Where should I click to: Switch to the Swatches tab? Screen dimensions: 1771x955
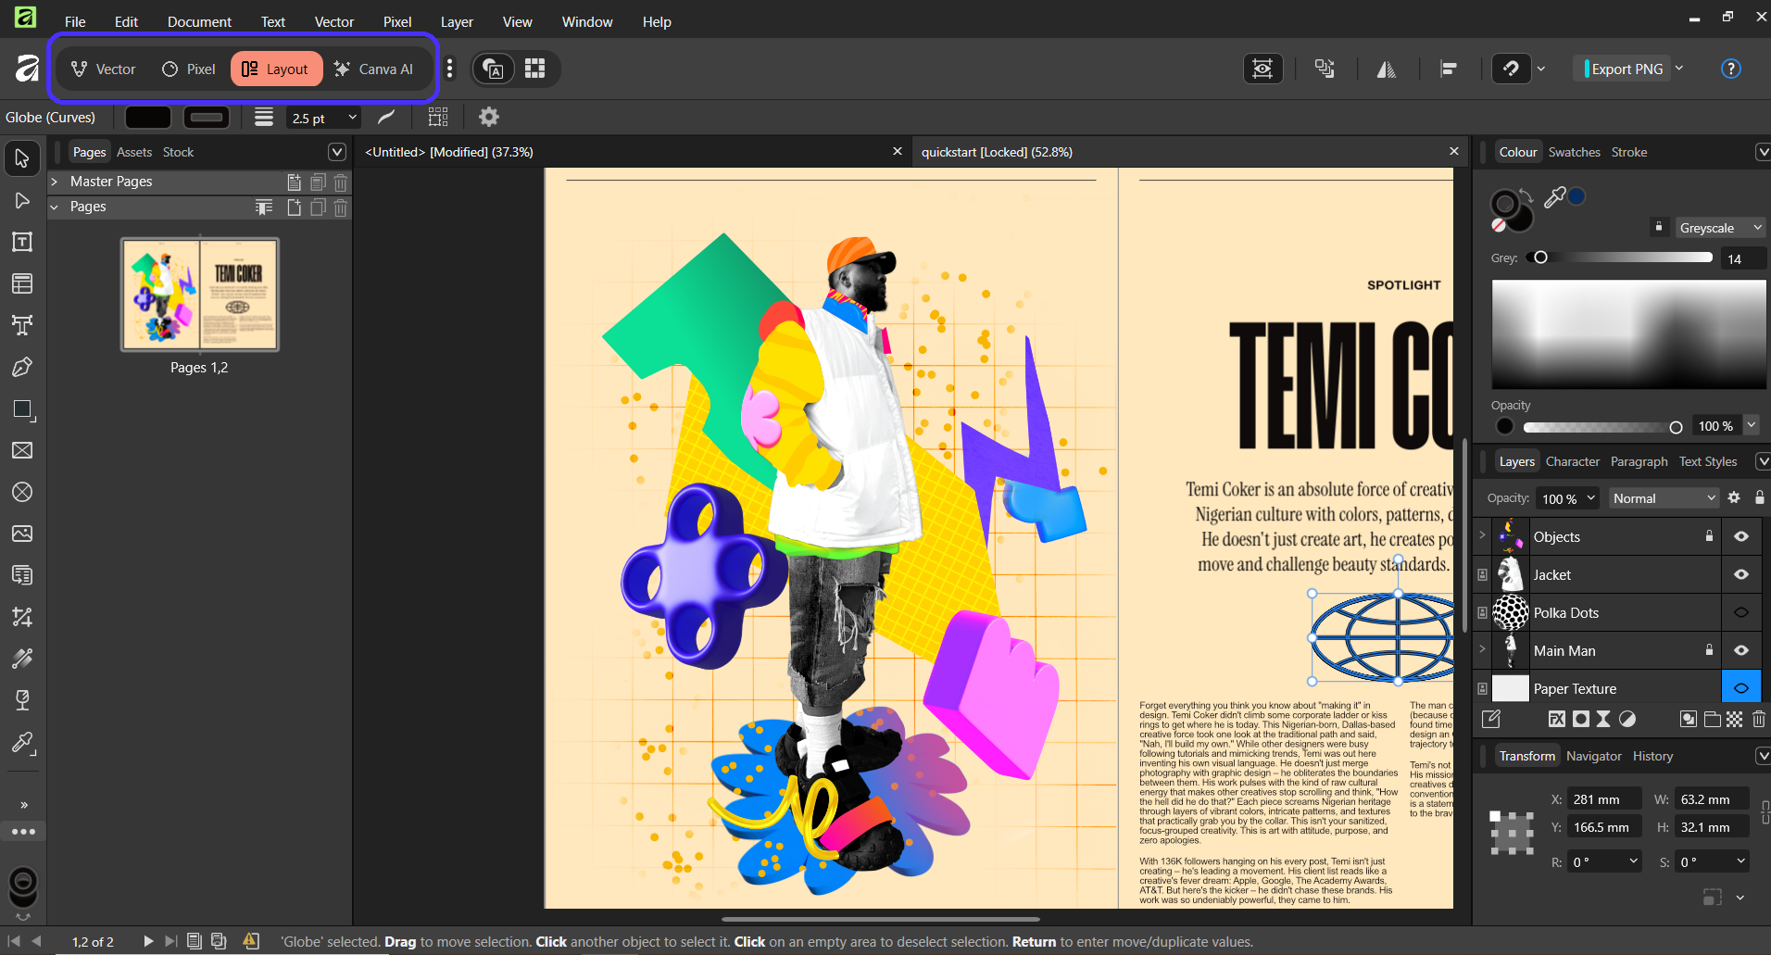pos(1574,152)
